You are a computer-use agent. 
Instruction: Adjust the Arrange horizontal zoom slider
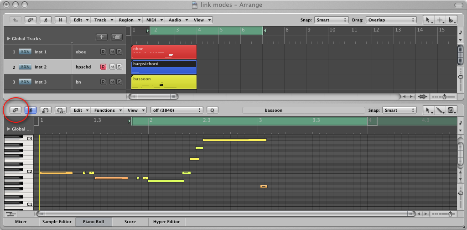[444, 97]
